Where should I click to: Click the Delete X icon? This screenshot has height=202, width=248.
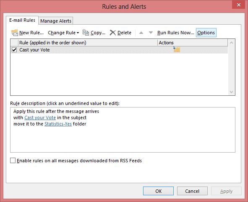(x=113, y=33)
